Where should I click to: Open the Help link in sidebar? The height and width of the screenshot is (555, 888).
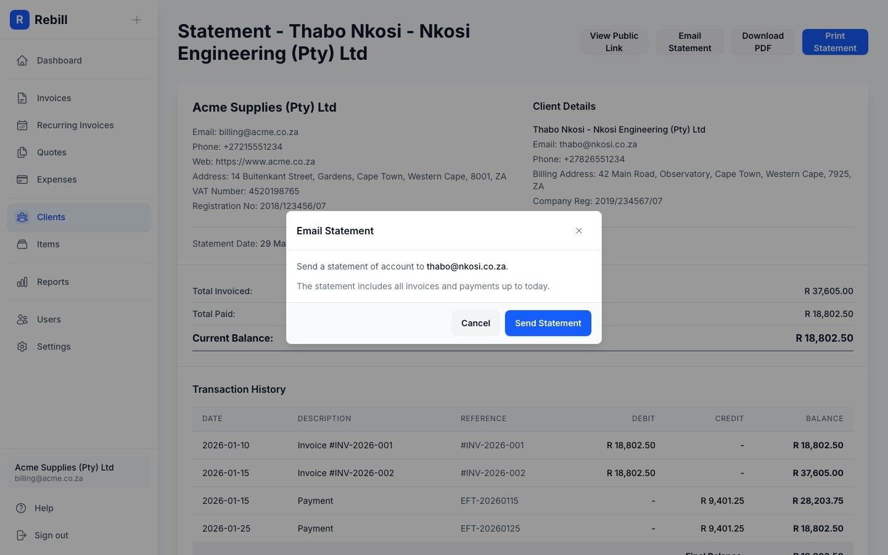tap(44, 508)
